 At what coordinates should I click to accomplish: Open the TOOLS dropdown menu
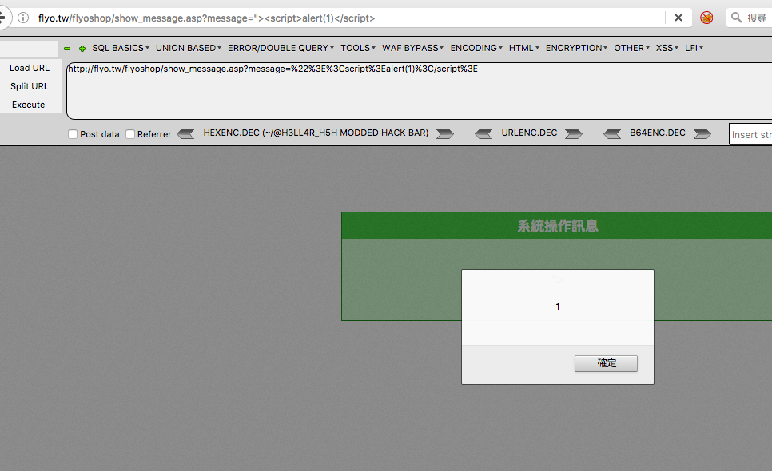pos(358,48)
